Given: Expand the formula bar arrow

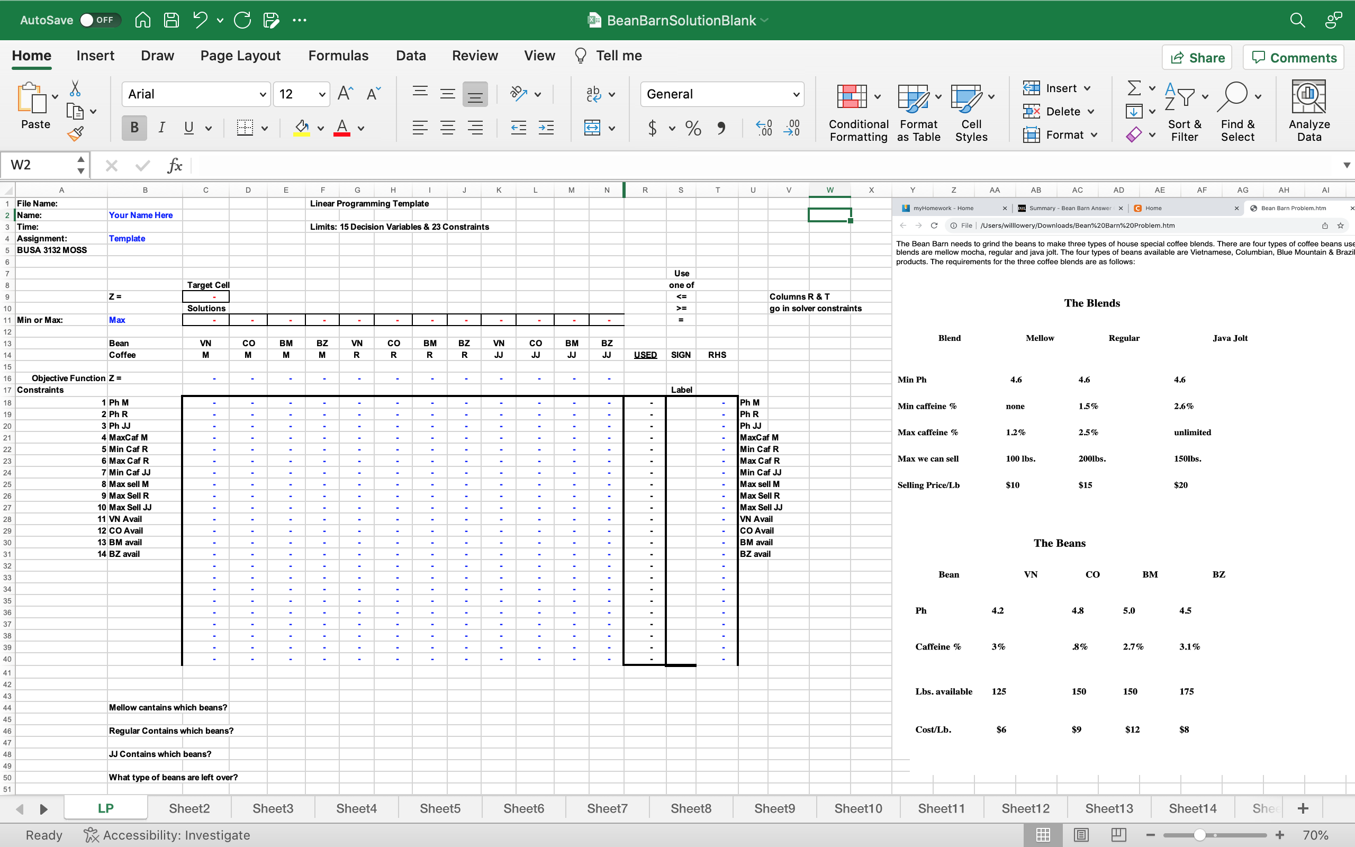Looking at the screenshot, I should [x=1346, y=165].
